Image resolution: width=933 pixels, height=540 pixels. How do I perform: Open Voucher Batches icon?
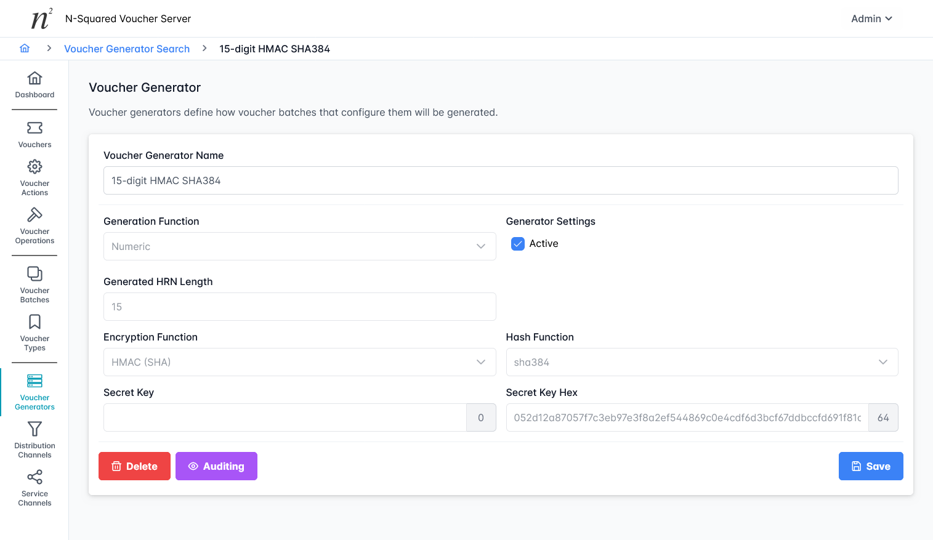(x=35, y=274)
